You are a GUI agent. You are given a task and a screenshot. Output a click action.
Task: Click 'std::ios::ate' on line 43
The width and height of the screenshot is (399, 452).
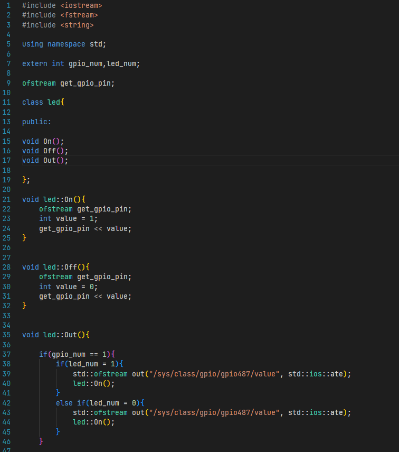point(316,412)
